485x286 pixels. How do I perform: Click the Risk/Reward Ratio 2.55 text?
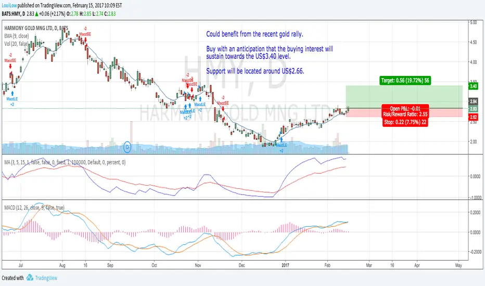point(405,114)
